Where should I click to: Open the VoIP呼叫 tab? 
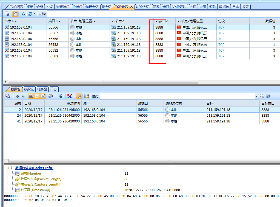pyautogui.click(x=179, y=7)
